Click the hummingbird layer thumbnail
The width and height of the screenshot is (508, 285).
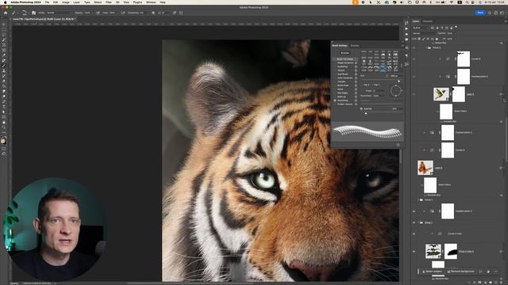(441, 94)
